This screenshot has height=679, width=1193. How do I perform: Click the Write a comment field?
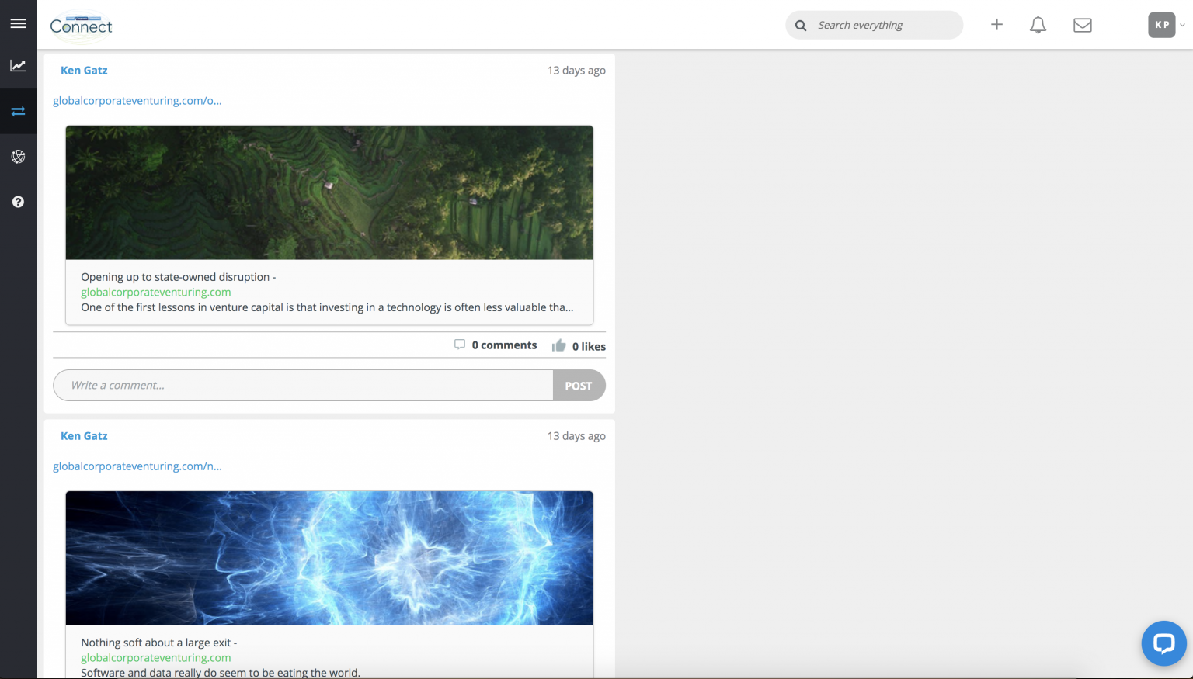click(303, 386)
